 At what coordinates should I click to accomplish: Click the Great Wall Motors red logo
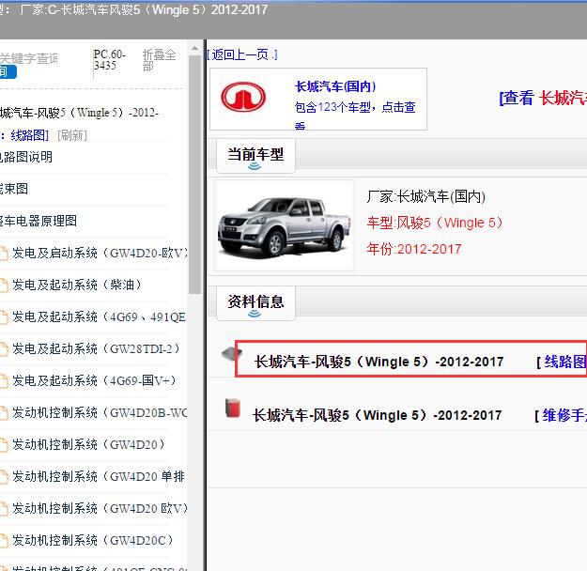coord(243,97)
